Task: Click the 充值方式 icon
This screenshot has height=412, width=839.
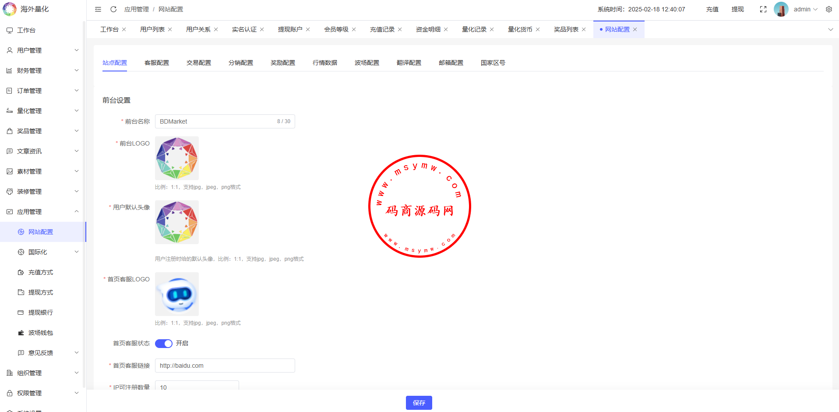Action: (x=21, y=272)
